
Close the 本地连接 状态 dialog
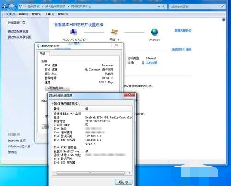pos(117,45)
